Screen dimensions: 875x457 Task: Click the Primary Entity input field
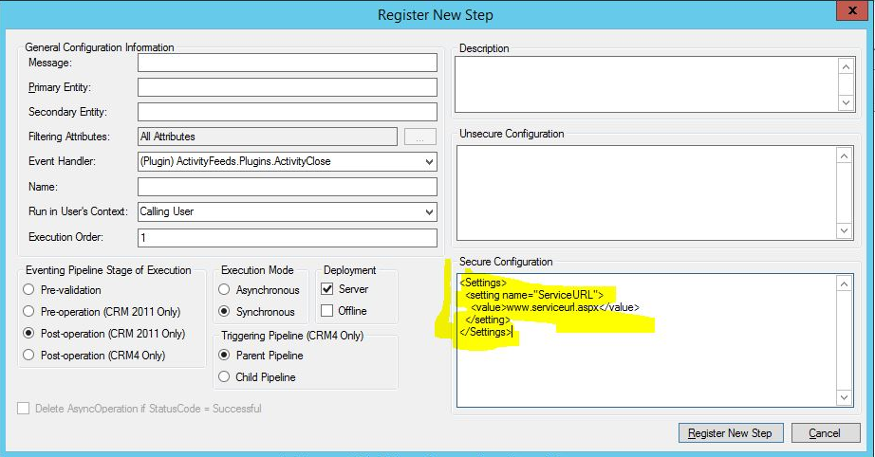tap(288, 87)
